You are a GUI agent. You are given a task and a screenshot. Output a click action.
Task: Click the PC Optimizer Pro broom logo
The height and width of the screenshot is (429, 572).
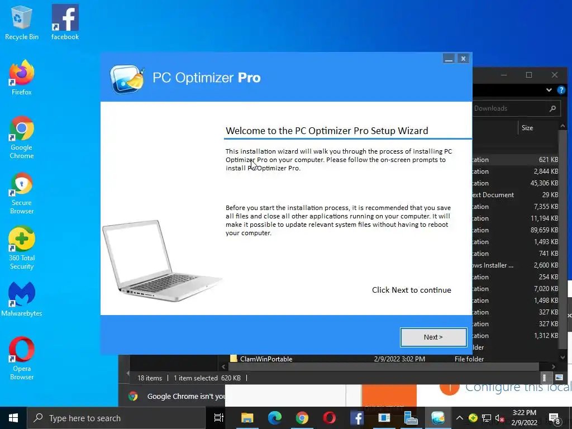pos(127,78)
